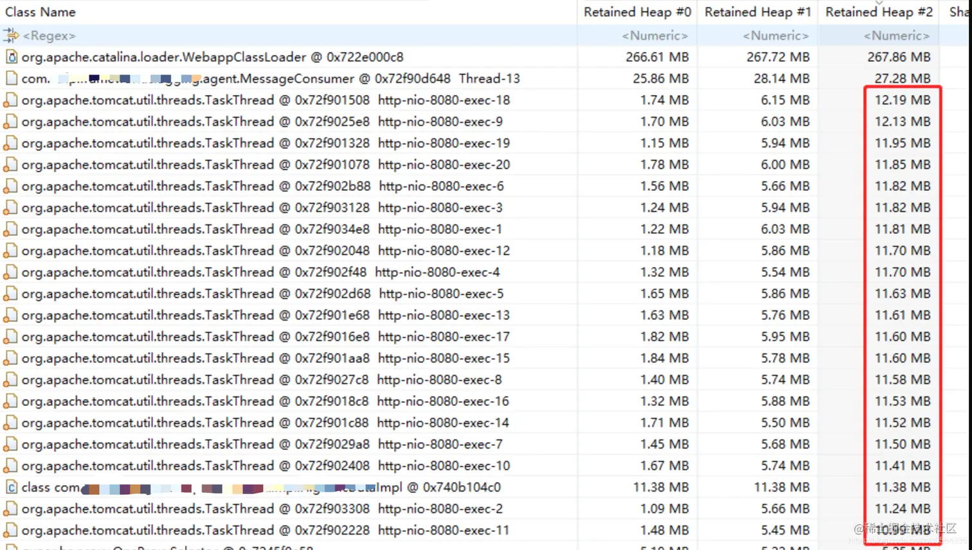The width and height of the screenshot is (972, 550).
Task: Click the 11.24 MB value for exec-2
Action: 903,509
